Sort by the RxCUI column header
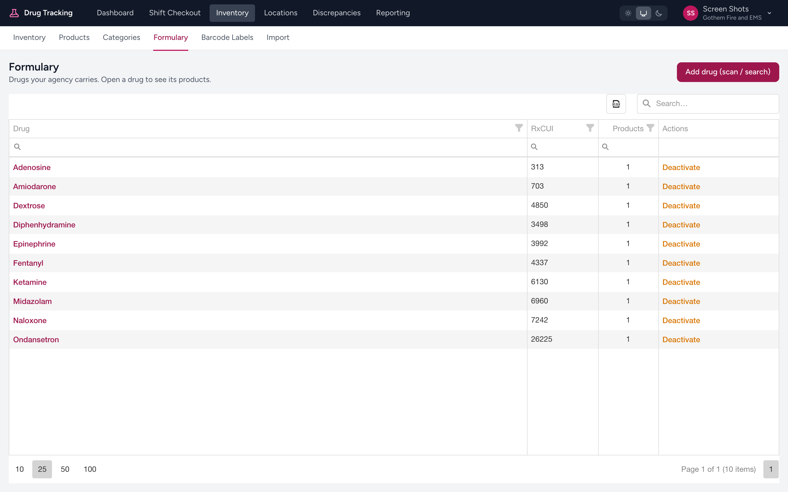The image size is (788, 492). (x=542, y=128)
